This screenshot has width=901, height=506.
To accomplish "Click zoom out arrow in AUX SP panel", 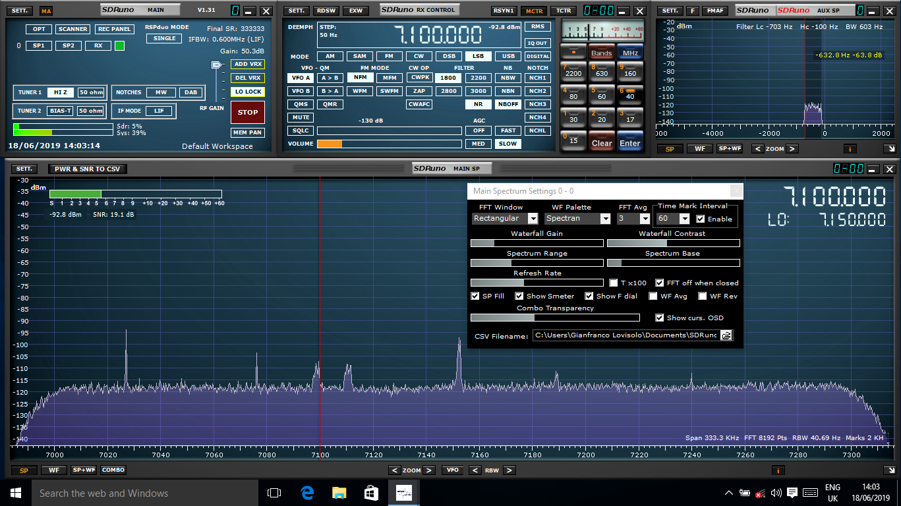I will [758, 149].
